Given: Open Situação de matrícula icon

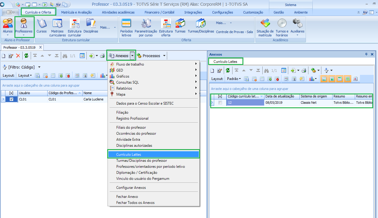Looking at the screenshot, I should point(265,28).
